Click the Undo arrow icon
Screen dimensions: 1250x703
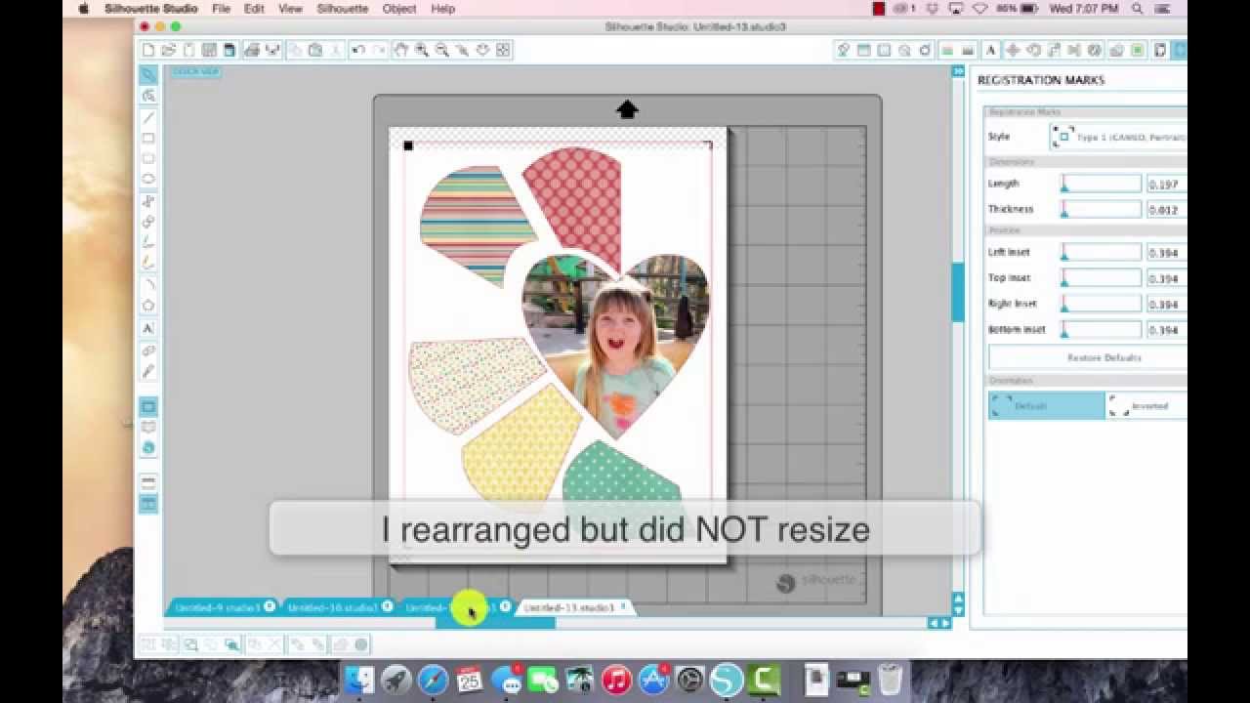(357, 50)
